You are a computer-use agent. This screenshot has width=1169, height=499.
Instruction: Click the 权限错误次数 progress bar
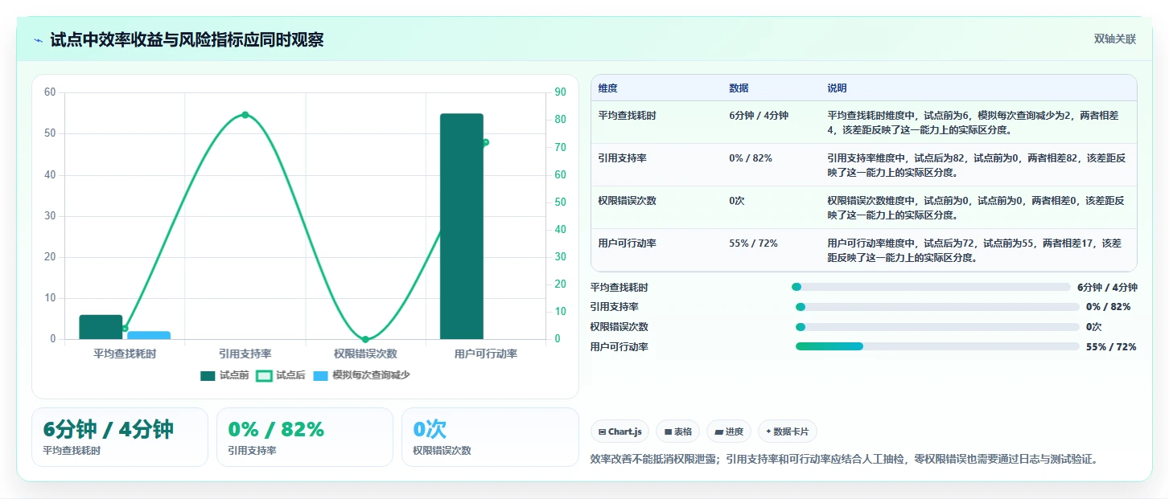[937, 327]
